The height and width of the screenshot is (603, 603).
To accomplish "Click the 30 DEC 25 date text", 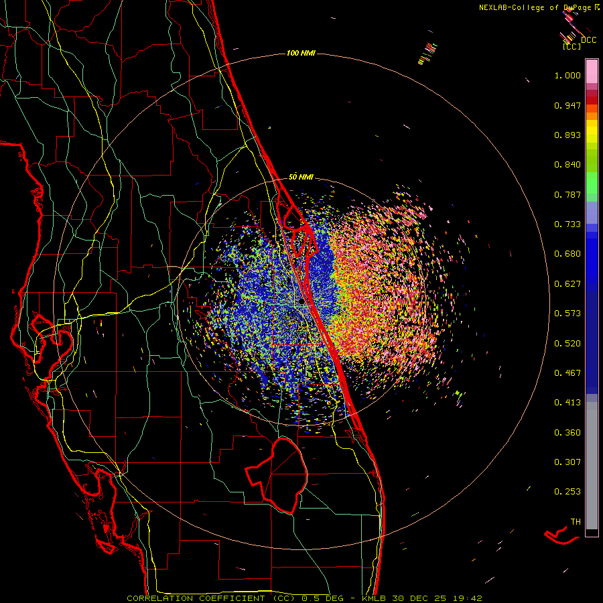I will coord(419,598).
